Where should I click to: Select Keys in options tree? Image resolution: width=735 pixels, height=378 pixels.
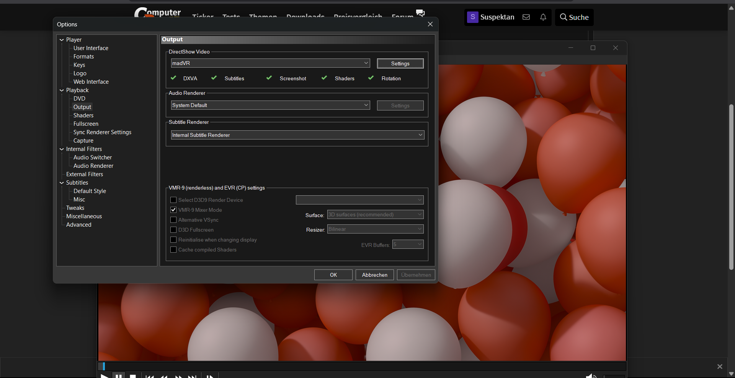coord(79,65)
